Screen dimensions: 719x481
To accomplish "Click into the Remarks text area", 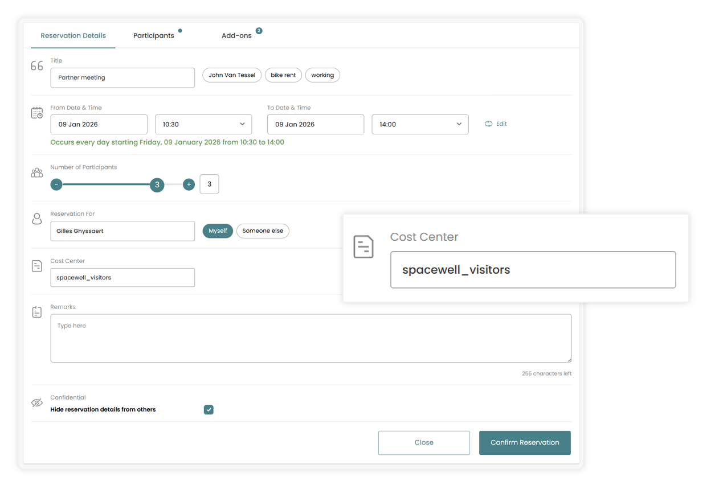I will 311,338.
